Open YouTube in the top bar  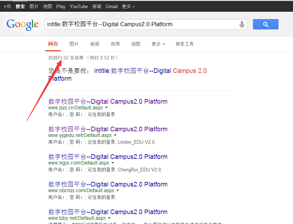(x=79, y=6)
